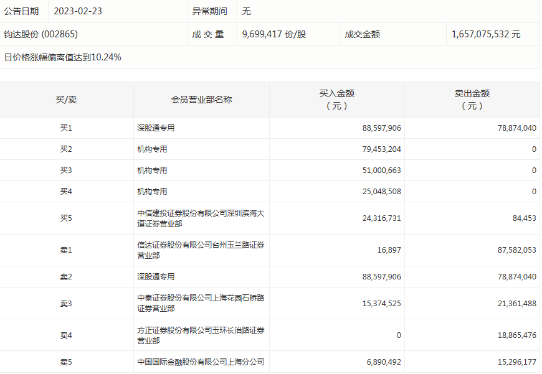Click the 买4 row label

coord(66,192)
